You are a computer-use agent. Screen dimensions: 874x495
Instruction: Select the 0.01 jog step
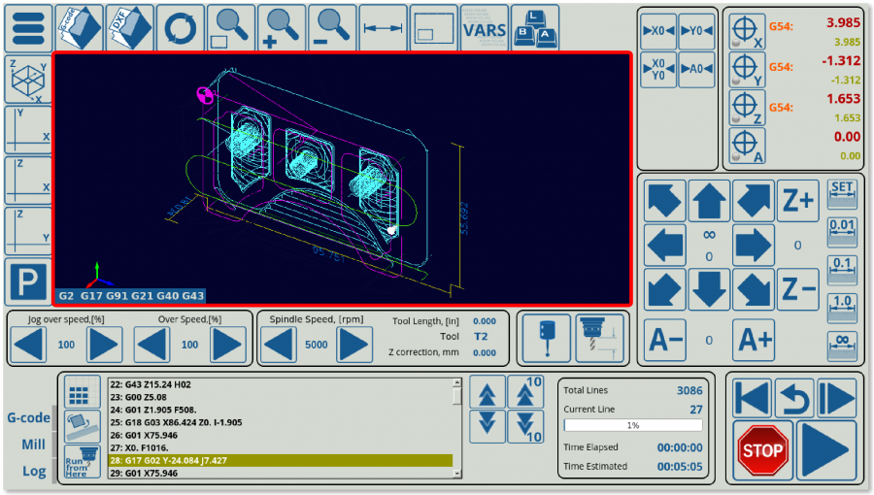pyautogui.click(x=842, y=232)
